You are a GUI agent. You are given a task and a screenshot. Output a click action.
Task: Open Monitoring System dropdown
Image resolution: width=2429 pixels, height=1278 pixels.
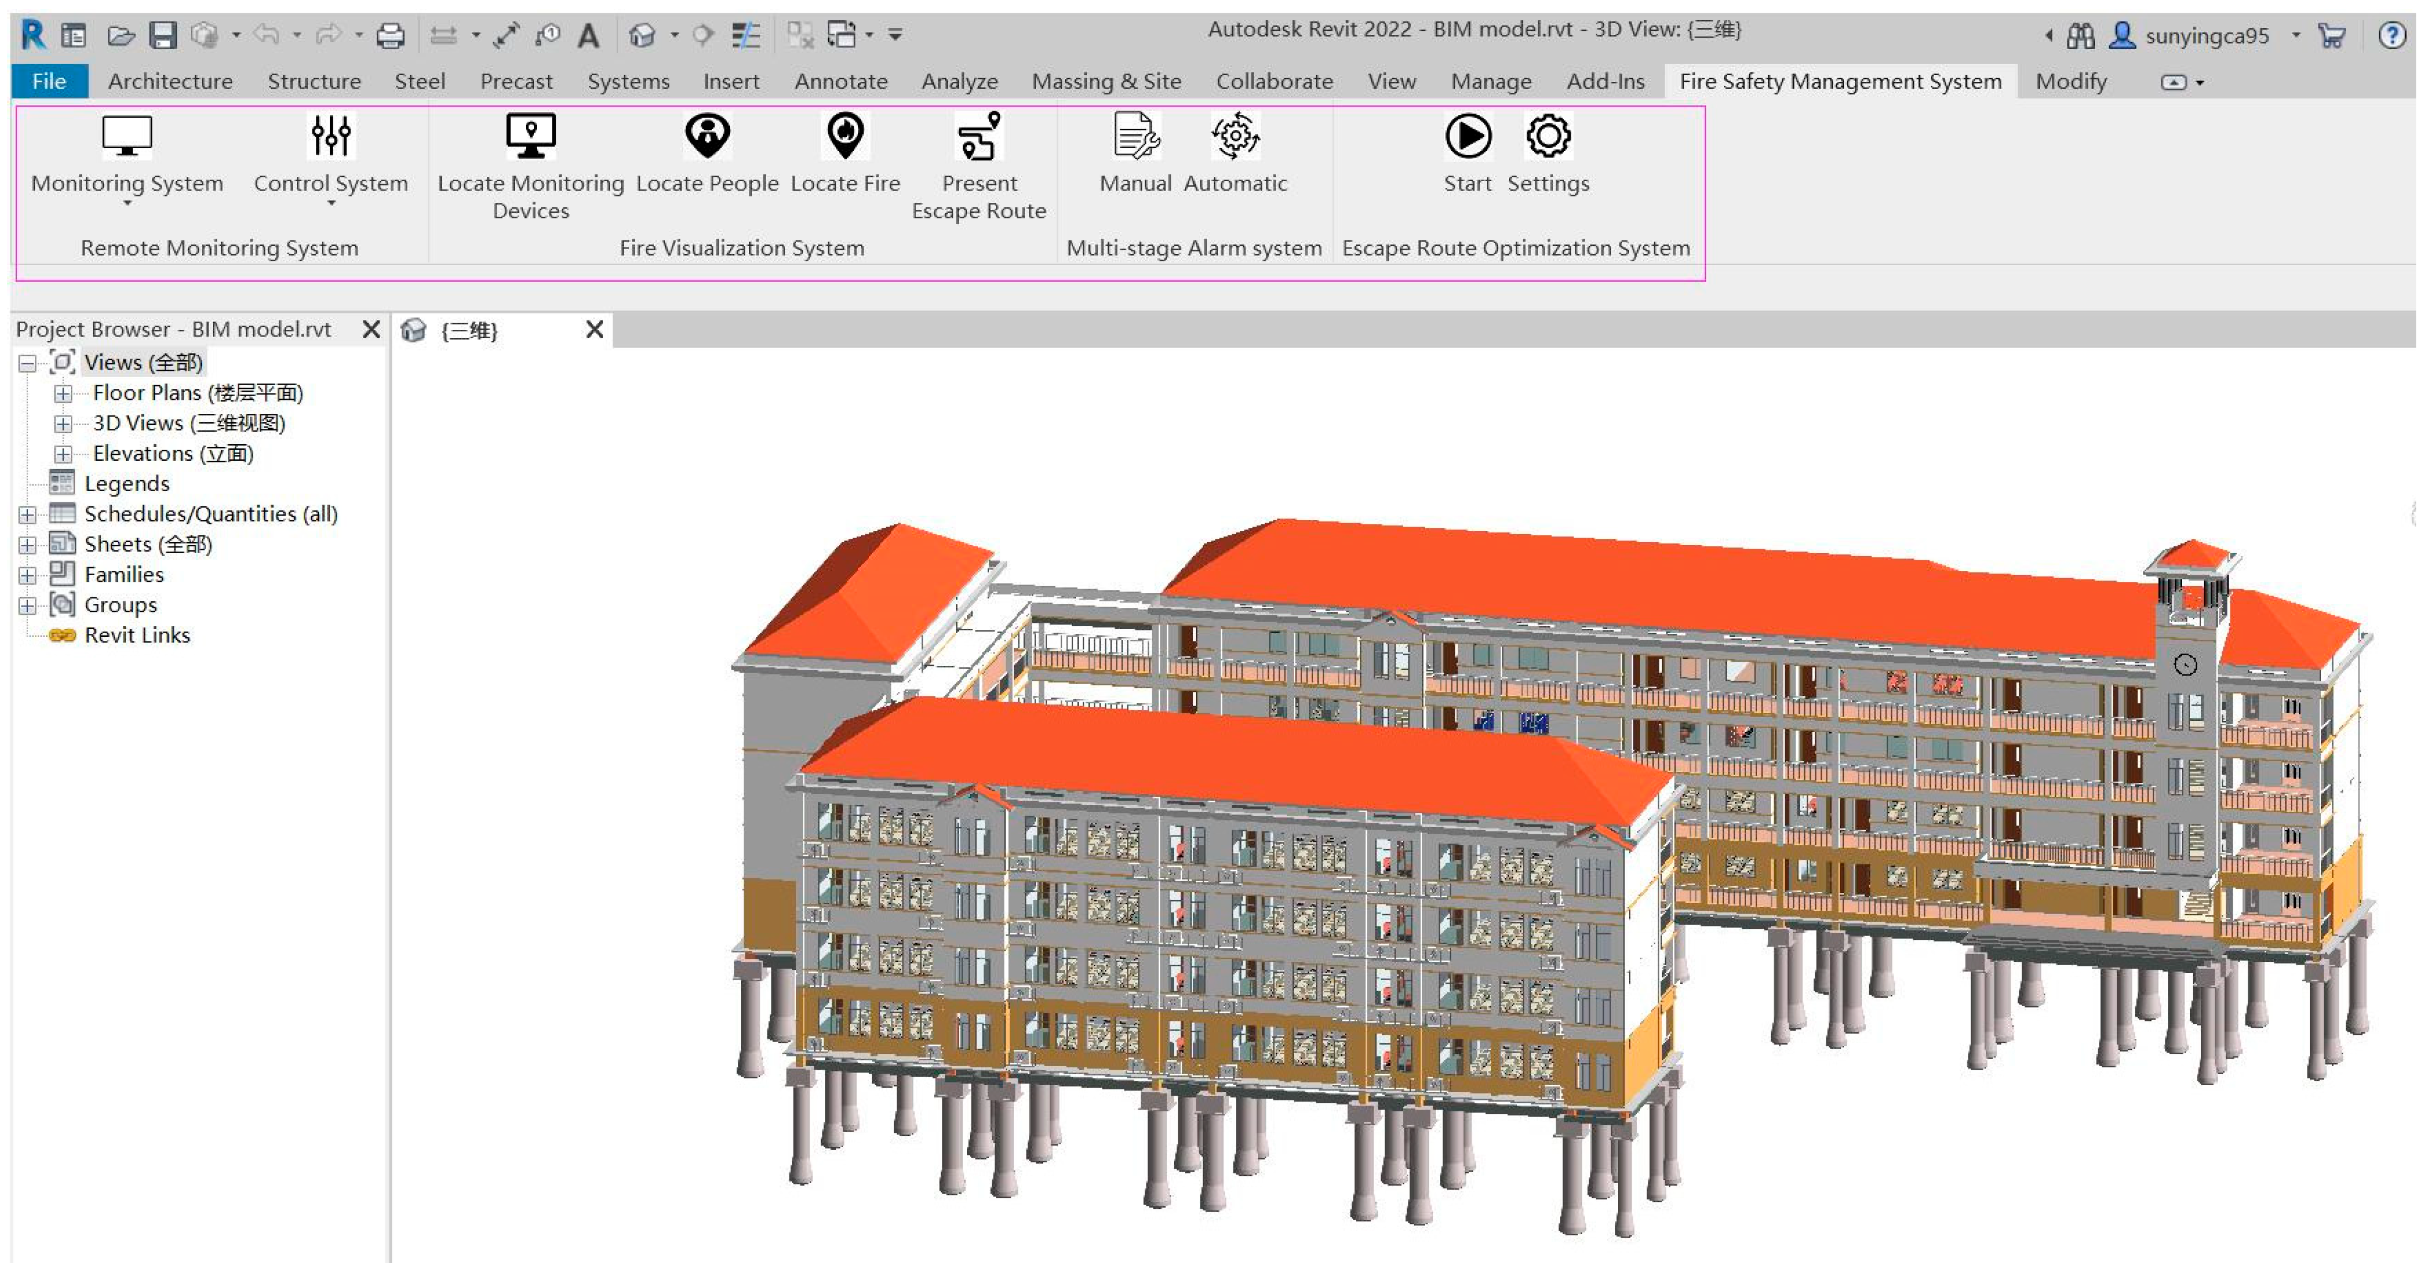(x=127, y=203)
